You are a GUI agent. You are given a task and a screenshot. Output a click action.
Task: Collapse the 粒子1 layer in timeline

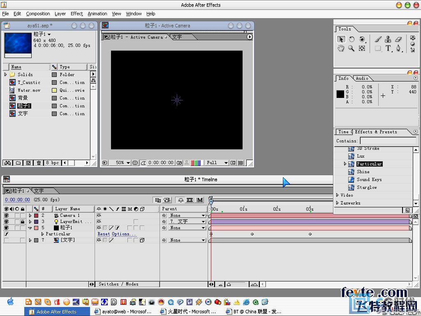click(30, 228)
